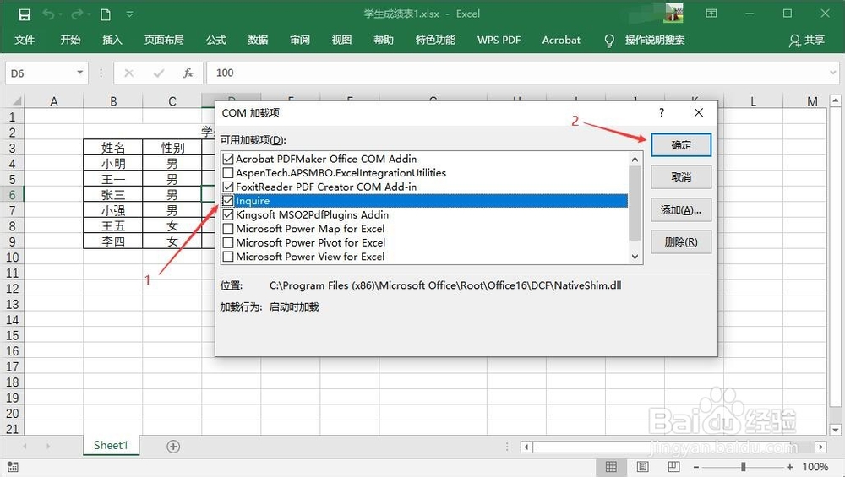Click the 取消 button in the COM dialog
Screen dimensions: 845x477
(x=681, y=177)
